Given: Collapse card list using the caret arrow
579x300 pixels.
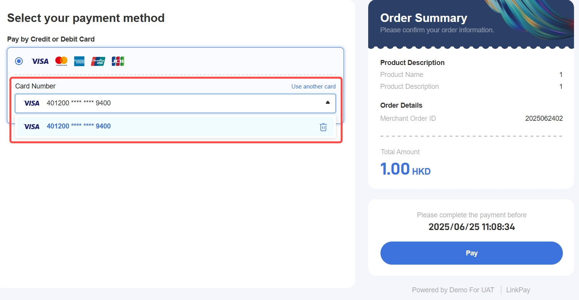Looking at the screenshot, I should (328, 103).
